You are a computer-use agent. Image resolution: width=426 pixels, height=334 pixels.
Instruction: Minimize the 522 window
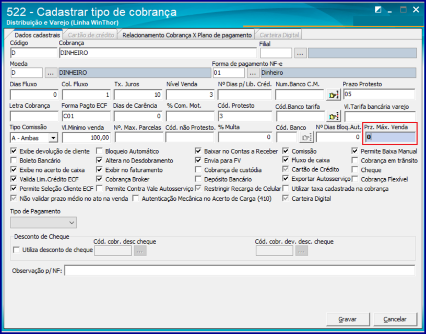click(x=390, y=11)
